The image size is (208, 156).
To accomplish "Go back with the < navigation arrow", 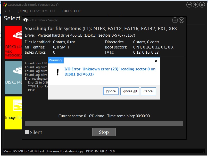I will coord(5,11).
